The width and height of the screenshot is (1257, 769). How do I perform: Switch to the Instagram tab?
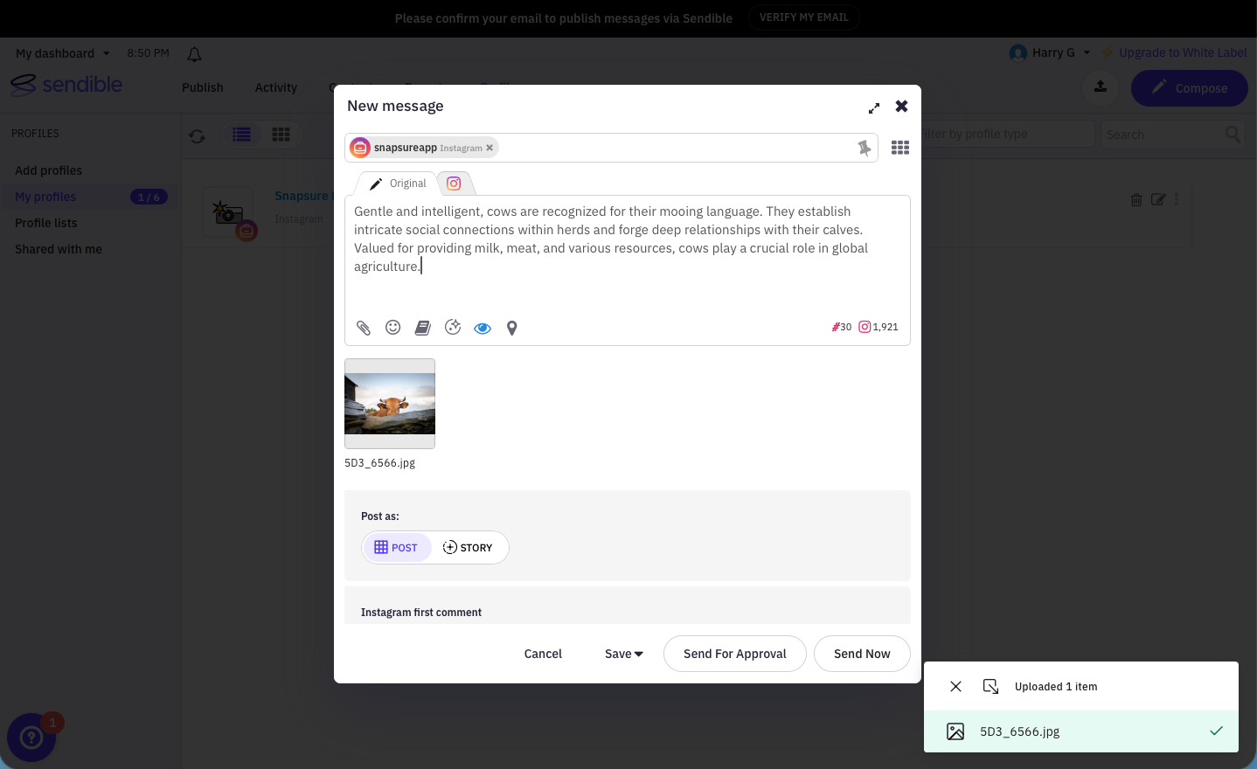pyautogui.click(x=454, y=183)
